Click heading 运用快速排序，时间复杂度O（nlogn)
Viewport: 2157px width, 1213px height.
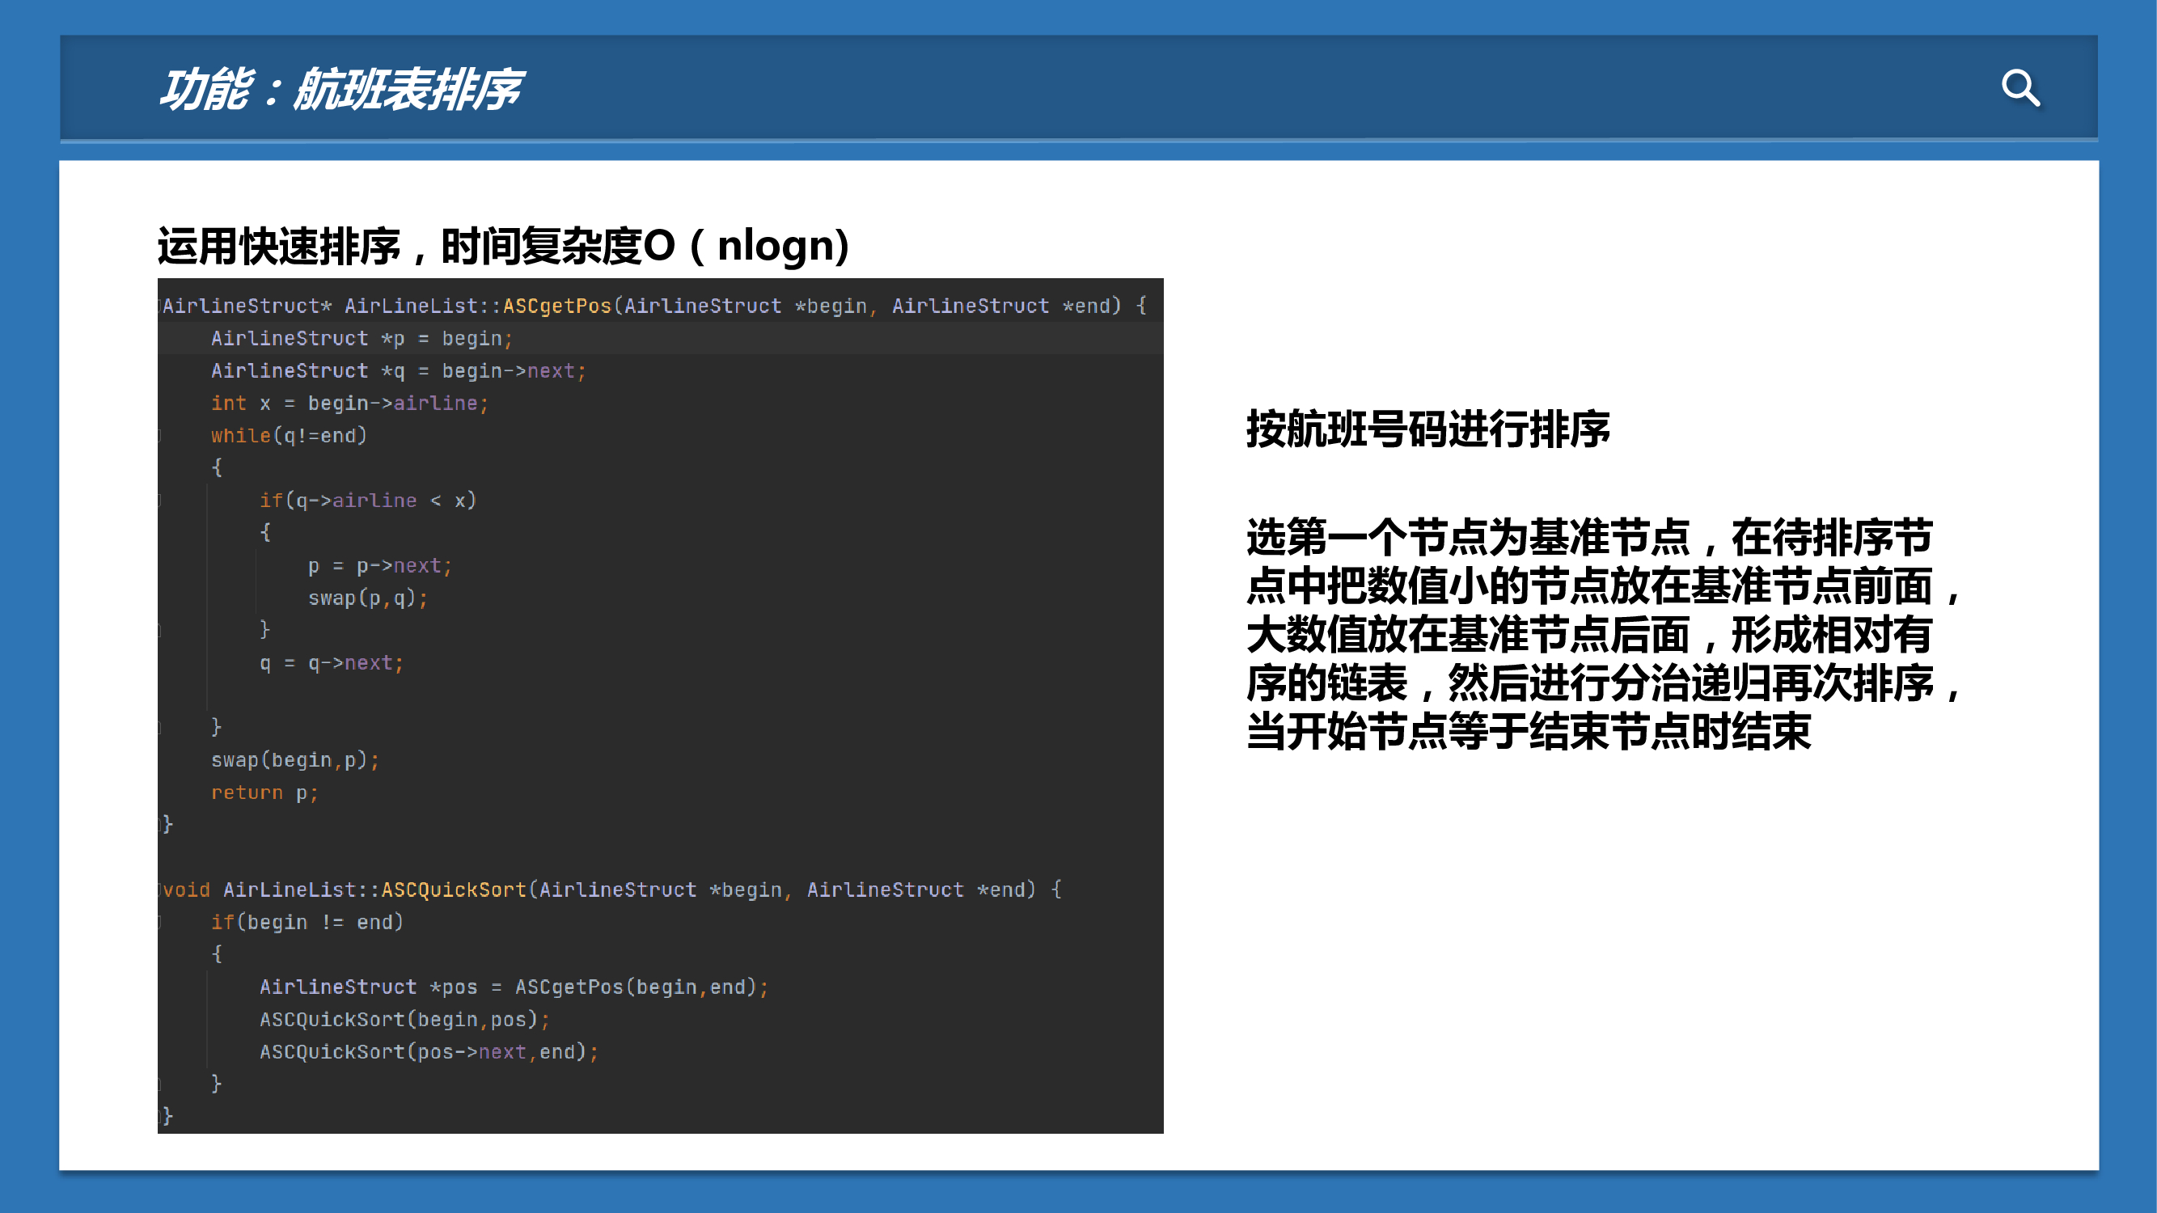click(503, 246)
